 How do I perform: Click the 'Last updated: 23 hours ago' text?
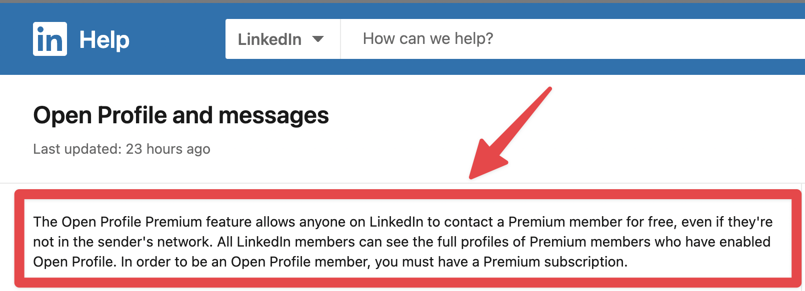coord(121,148)
